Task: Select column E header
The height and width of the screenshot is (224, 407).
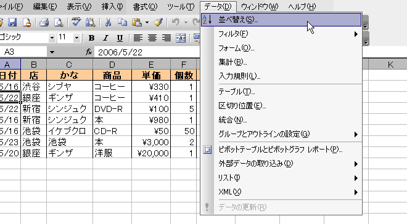Action: [x=151, y=64]
